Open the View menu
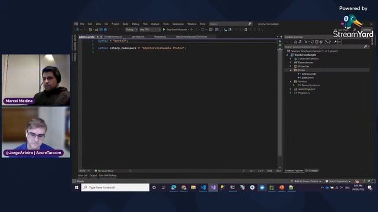 click(98, 24)
